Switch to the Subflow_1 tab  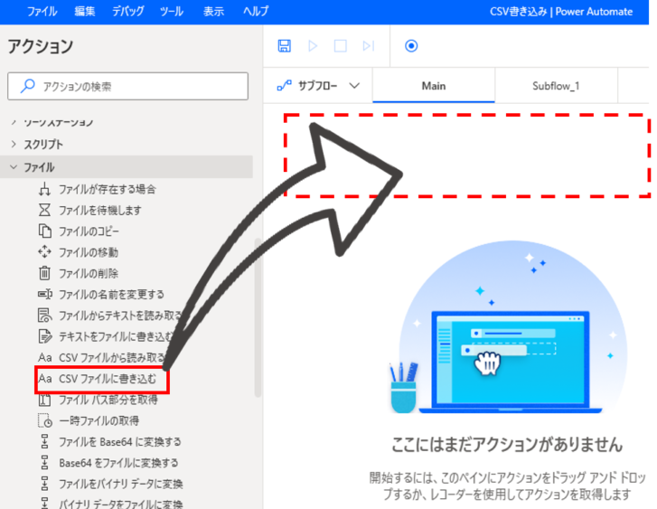pos(556,86)
